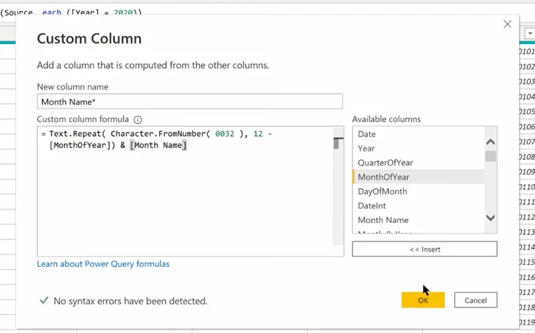535x333 pixels.
Task: Click the Cancel button
Action: click(x=475, y=300)
